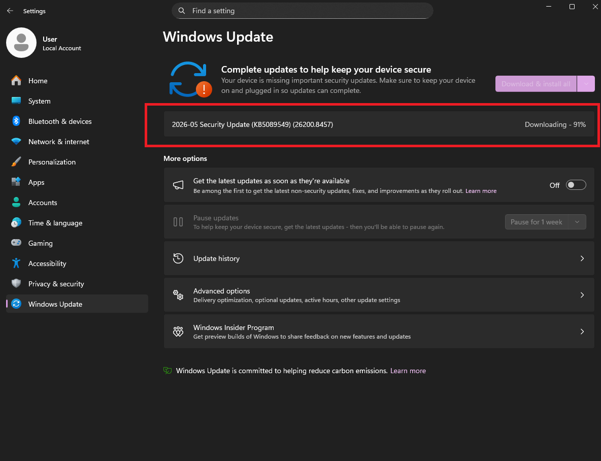Open Privacy & security settings label

[56, 284]
